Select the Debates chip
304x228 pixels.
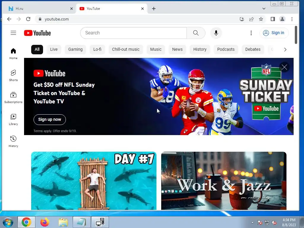pyautogui.click(x=253, y=50)
